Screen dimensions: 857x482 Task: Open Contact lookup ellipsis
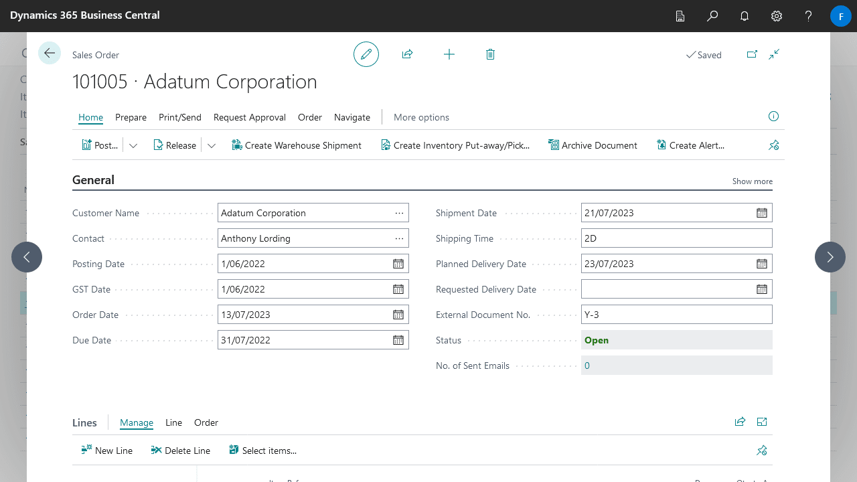pyautogui.click(x=400, y=238)
